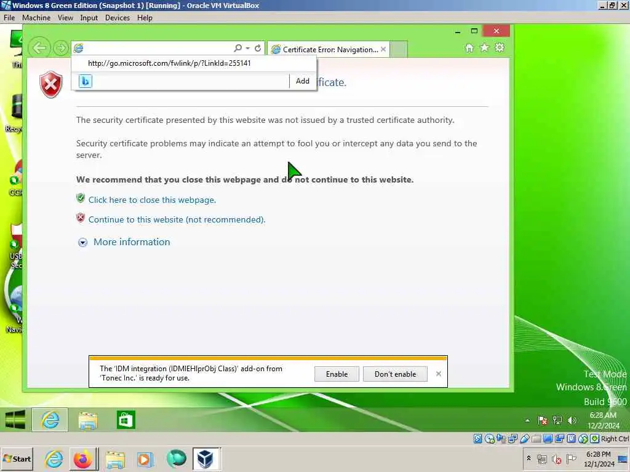Click the guest clock showing 6:28 AM
Screen dimensions: 630x472
(603, 420)
